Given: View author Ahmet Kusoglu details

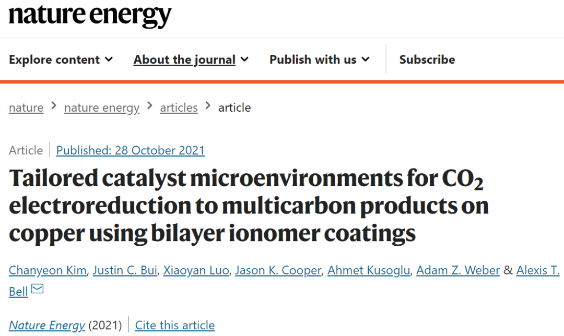Looking at the screenshot, I should click(x=369, y=270).
